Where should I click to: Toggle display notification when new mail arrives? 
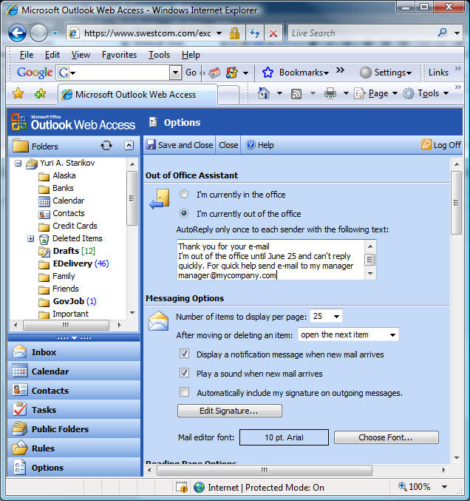tap(184, 354)
